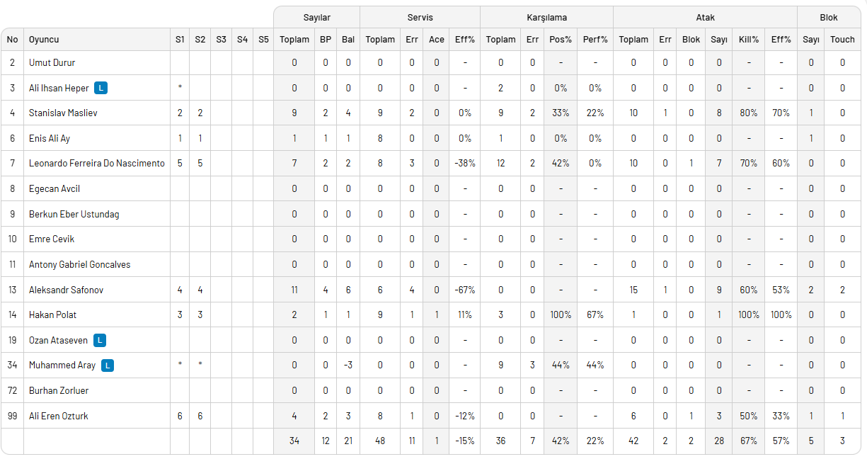Click the libero badge next to Ozan Ataseven
867x459 pixels.
(x=100, y=340)
